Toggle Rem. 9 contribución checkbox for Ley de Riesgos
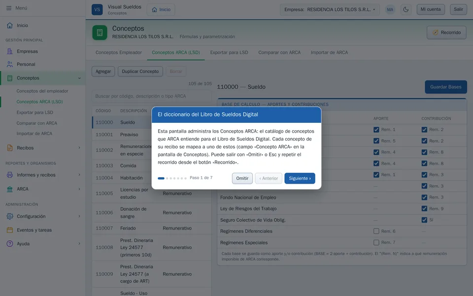Image resolution: width=473 pixels, height=296 pixels. click(x=424, y=209)
